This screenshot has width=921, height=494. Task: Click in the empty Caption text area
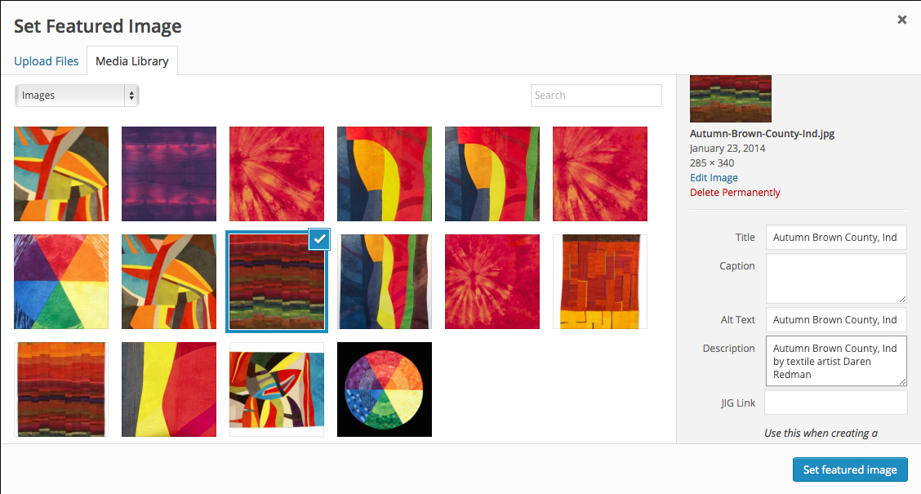(x=836, y=278)
